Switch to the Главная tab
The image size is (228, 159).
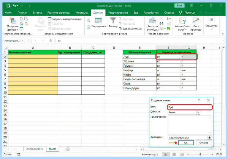(x=22, y=13)
